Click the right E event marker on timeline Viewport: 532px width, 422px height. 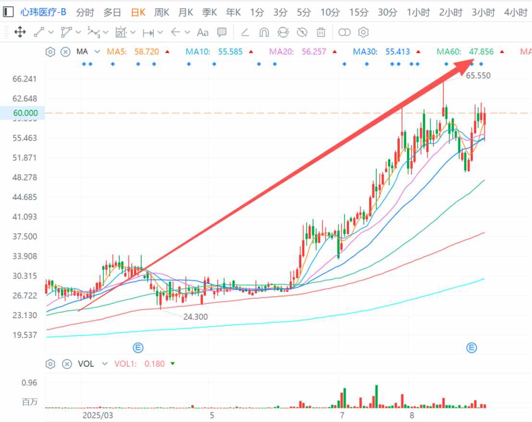point(472,348)
